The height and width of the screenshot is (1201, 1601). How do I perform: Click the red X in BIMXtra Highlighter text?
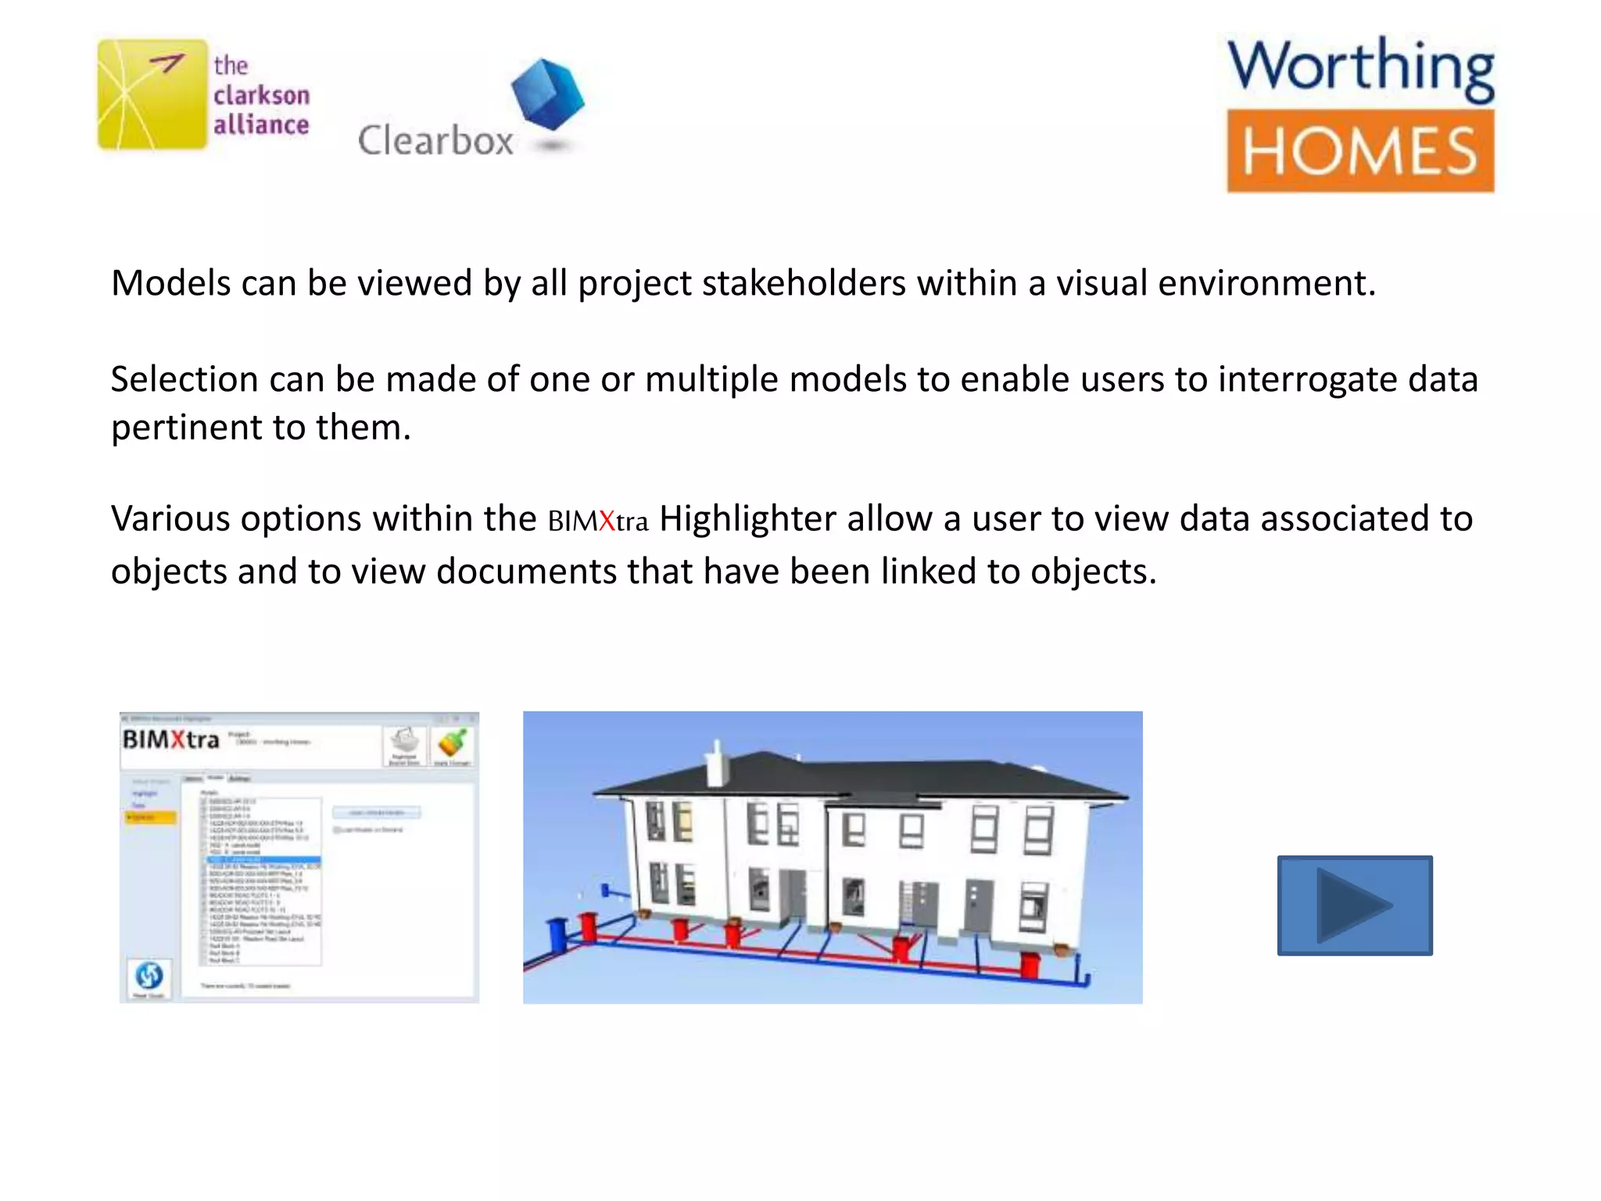click(x=607, y=521)
